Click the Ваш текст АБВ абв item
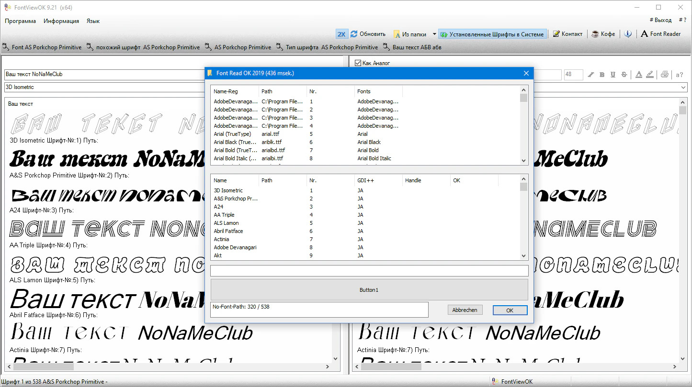This screenshot has width=692, height=387. coord(412,47)
